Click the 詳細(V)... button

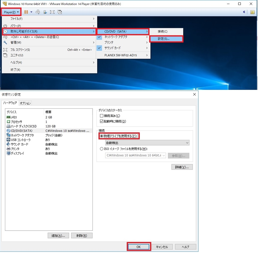coord(182,167)
